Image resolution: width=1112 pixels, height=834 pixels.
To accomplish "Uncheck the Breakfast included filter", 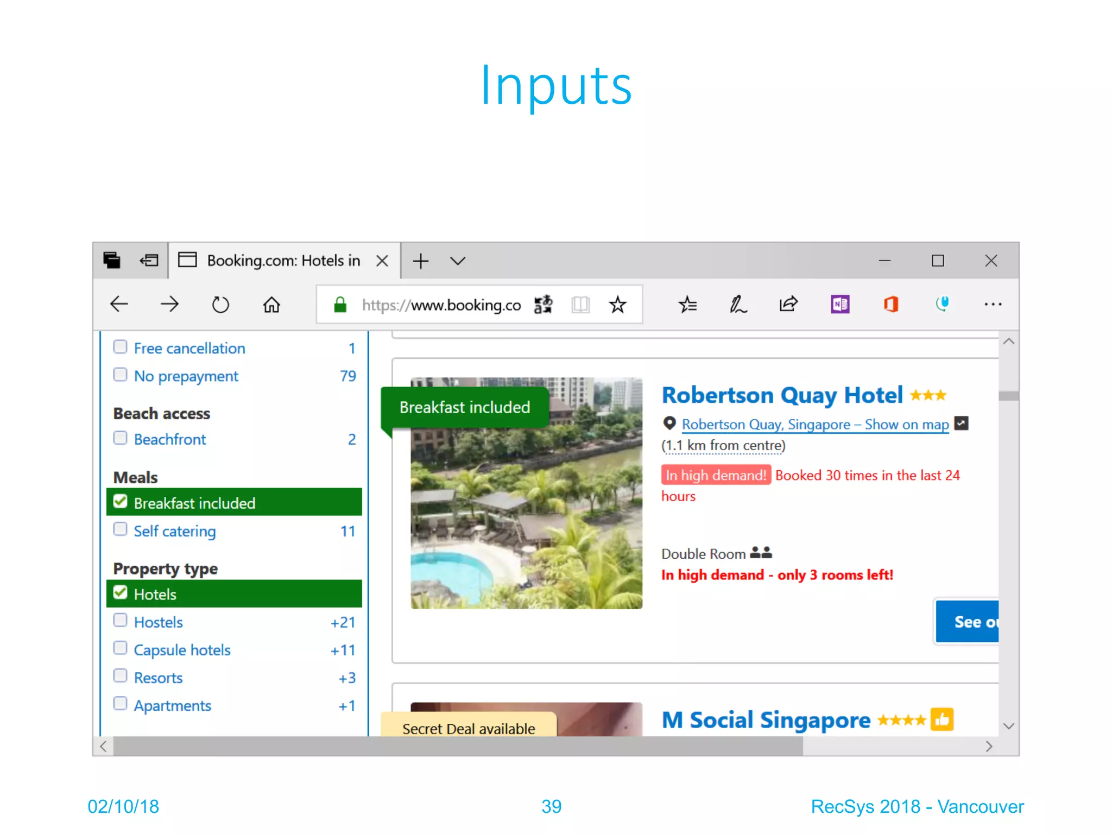I will [x=121, y=502].
